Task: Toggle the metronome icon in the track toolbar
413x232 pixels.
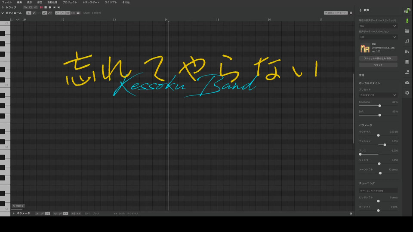Action: 36,7
